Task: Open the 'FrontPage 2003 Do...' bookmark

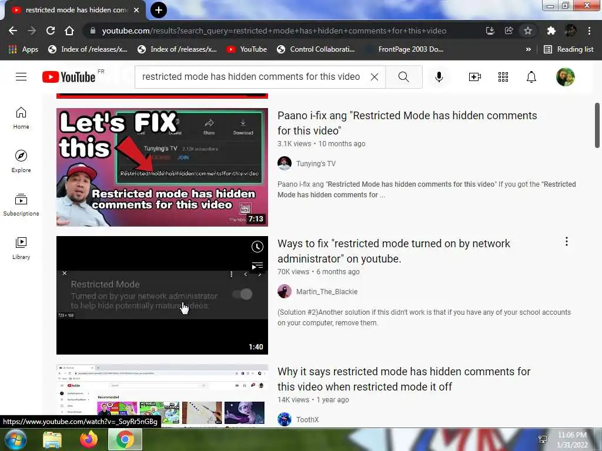Action: coord(405,49)
